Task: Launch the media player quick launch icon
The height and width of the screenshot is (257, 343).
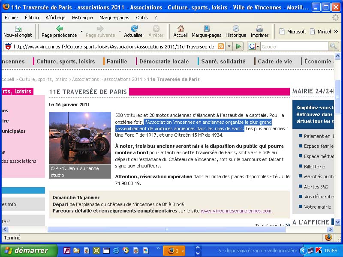Action: pyautogui.click(x=126, y=251)
